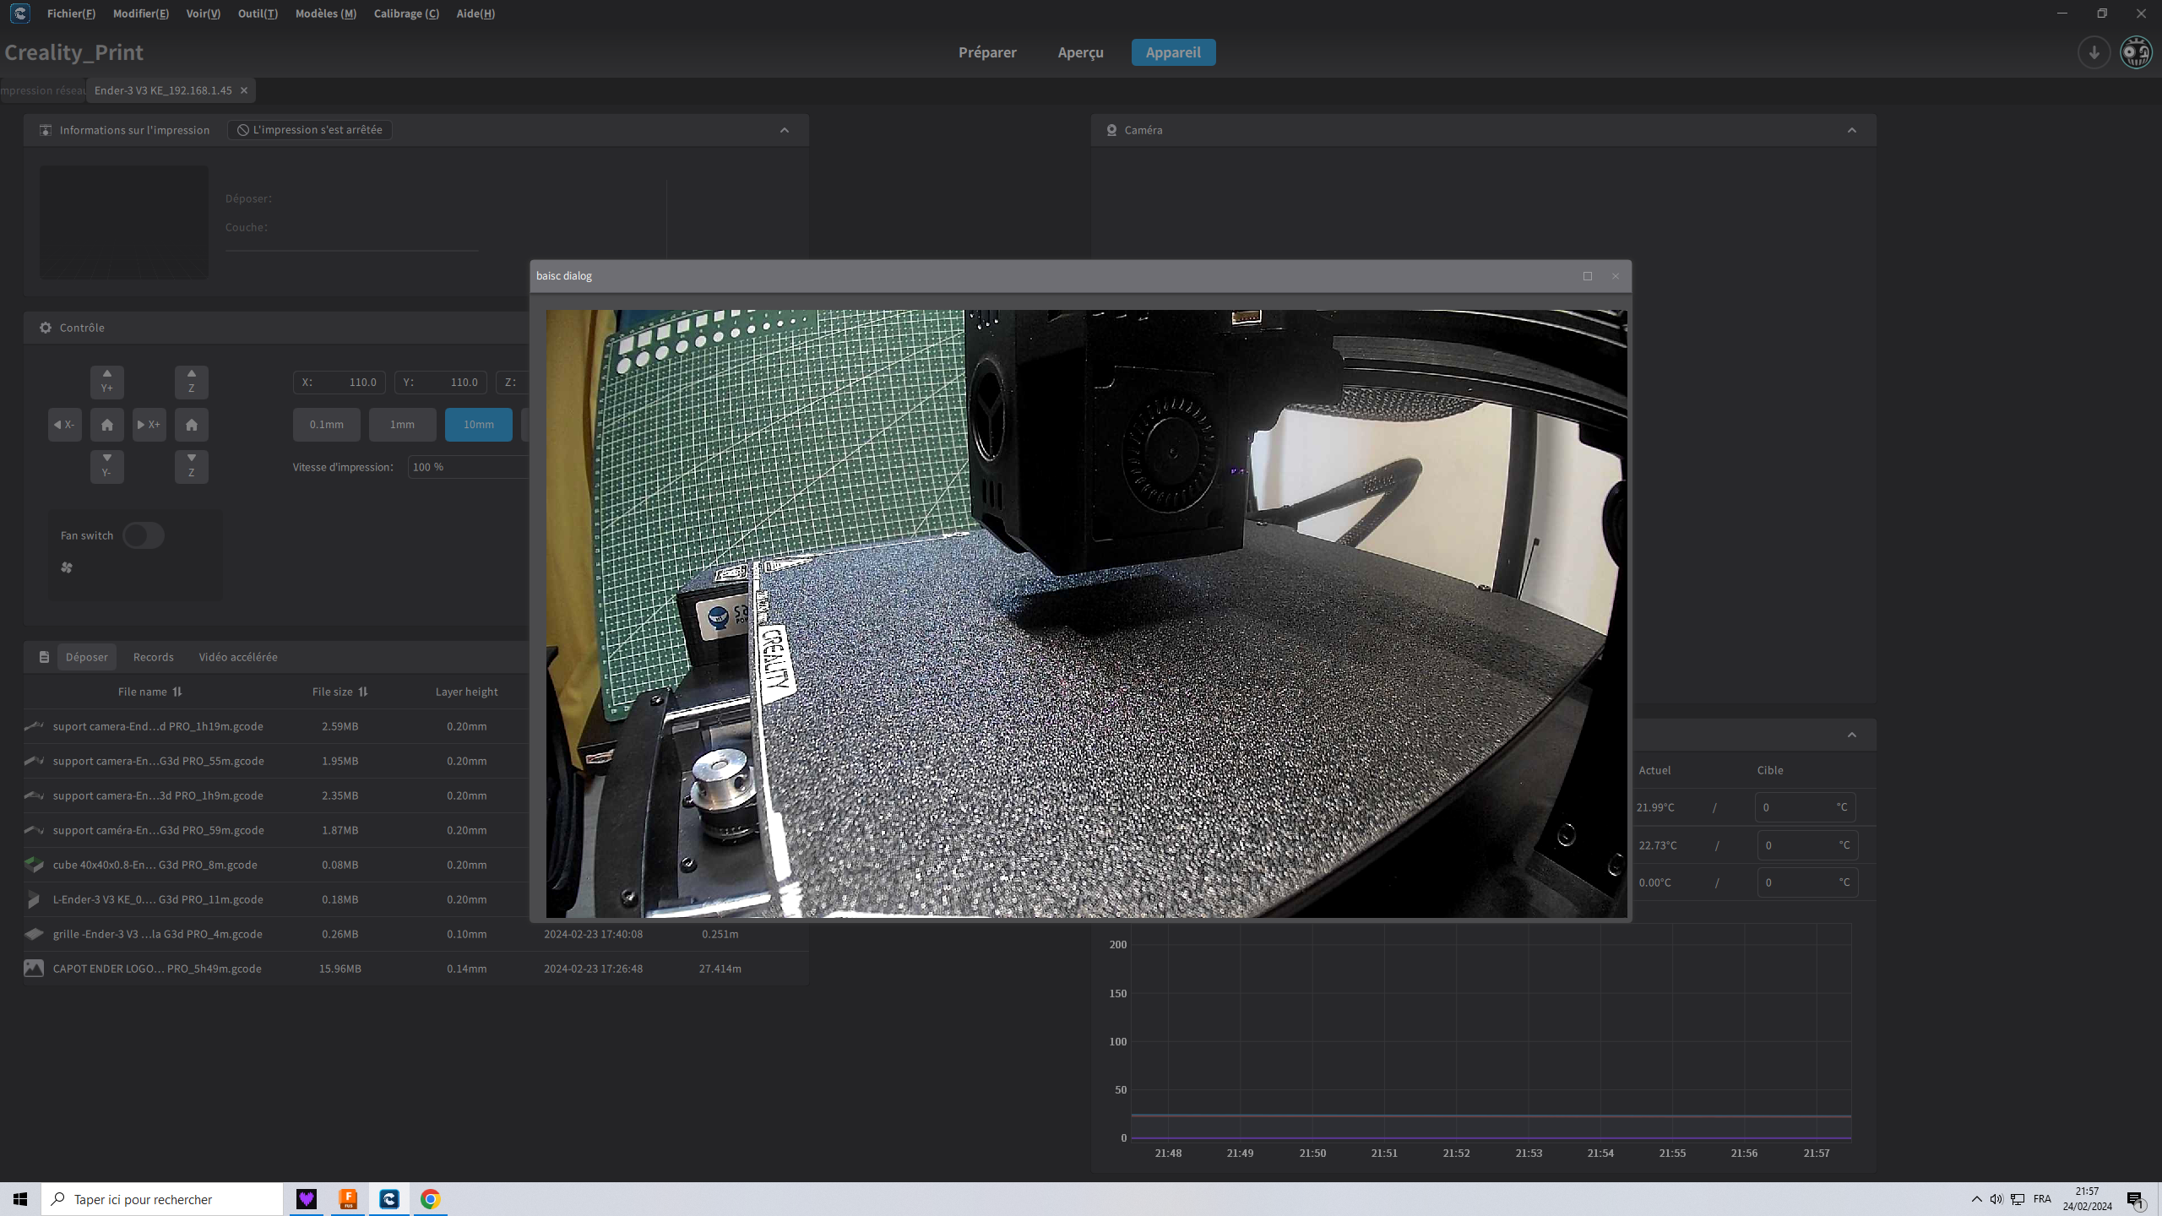The height and width of the screenshot is (1216, 2162).
Task: Select the 0.1mm jog step
Action: pyautogui.click(x=326, y=424)
